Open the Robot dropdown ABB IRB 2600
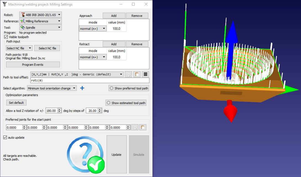Screen dimensions: 301x177 [x=41, y=15]
